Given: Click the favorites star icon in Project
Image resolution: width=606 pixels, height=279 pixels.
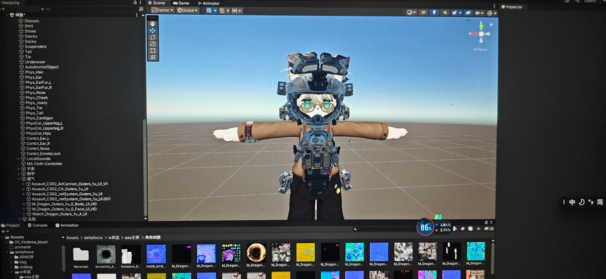Looking at the screenshot, I should coord(478,229).
